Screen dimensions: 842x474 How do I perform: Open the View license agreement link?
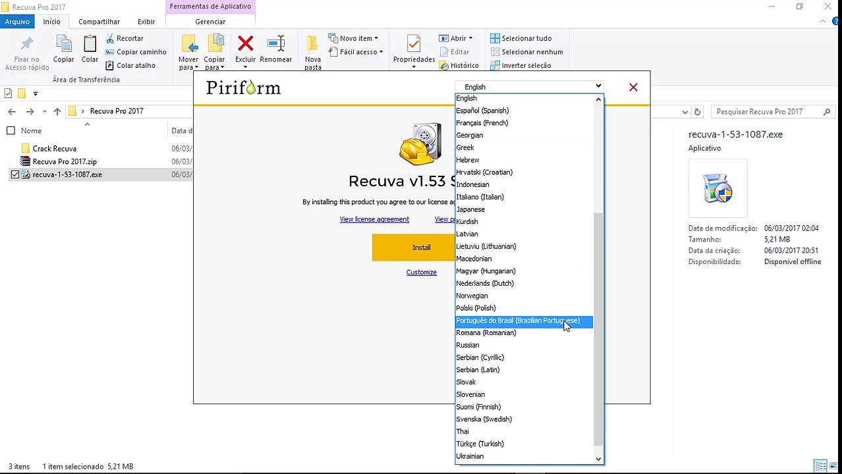(x=374, y=219)
